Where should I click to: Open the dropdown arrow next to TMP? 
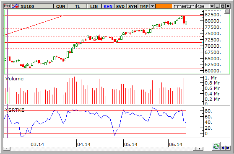tap(152, 6)
